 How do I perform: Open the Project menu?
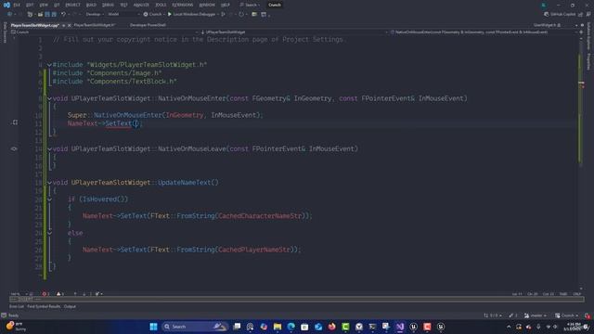(x=72, y=5)
